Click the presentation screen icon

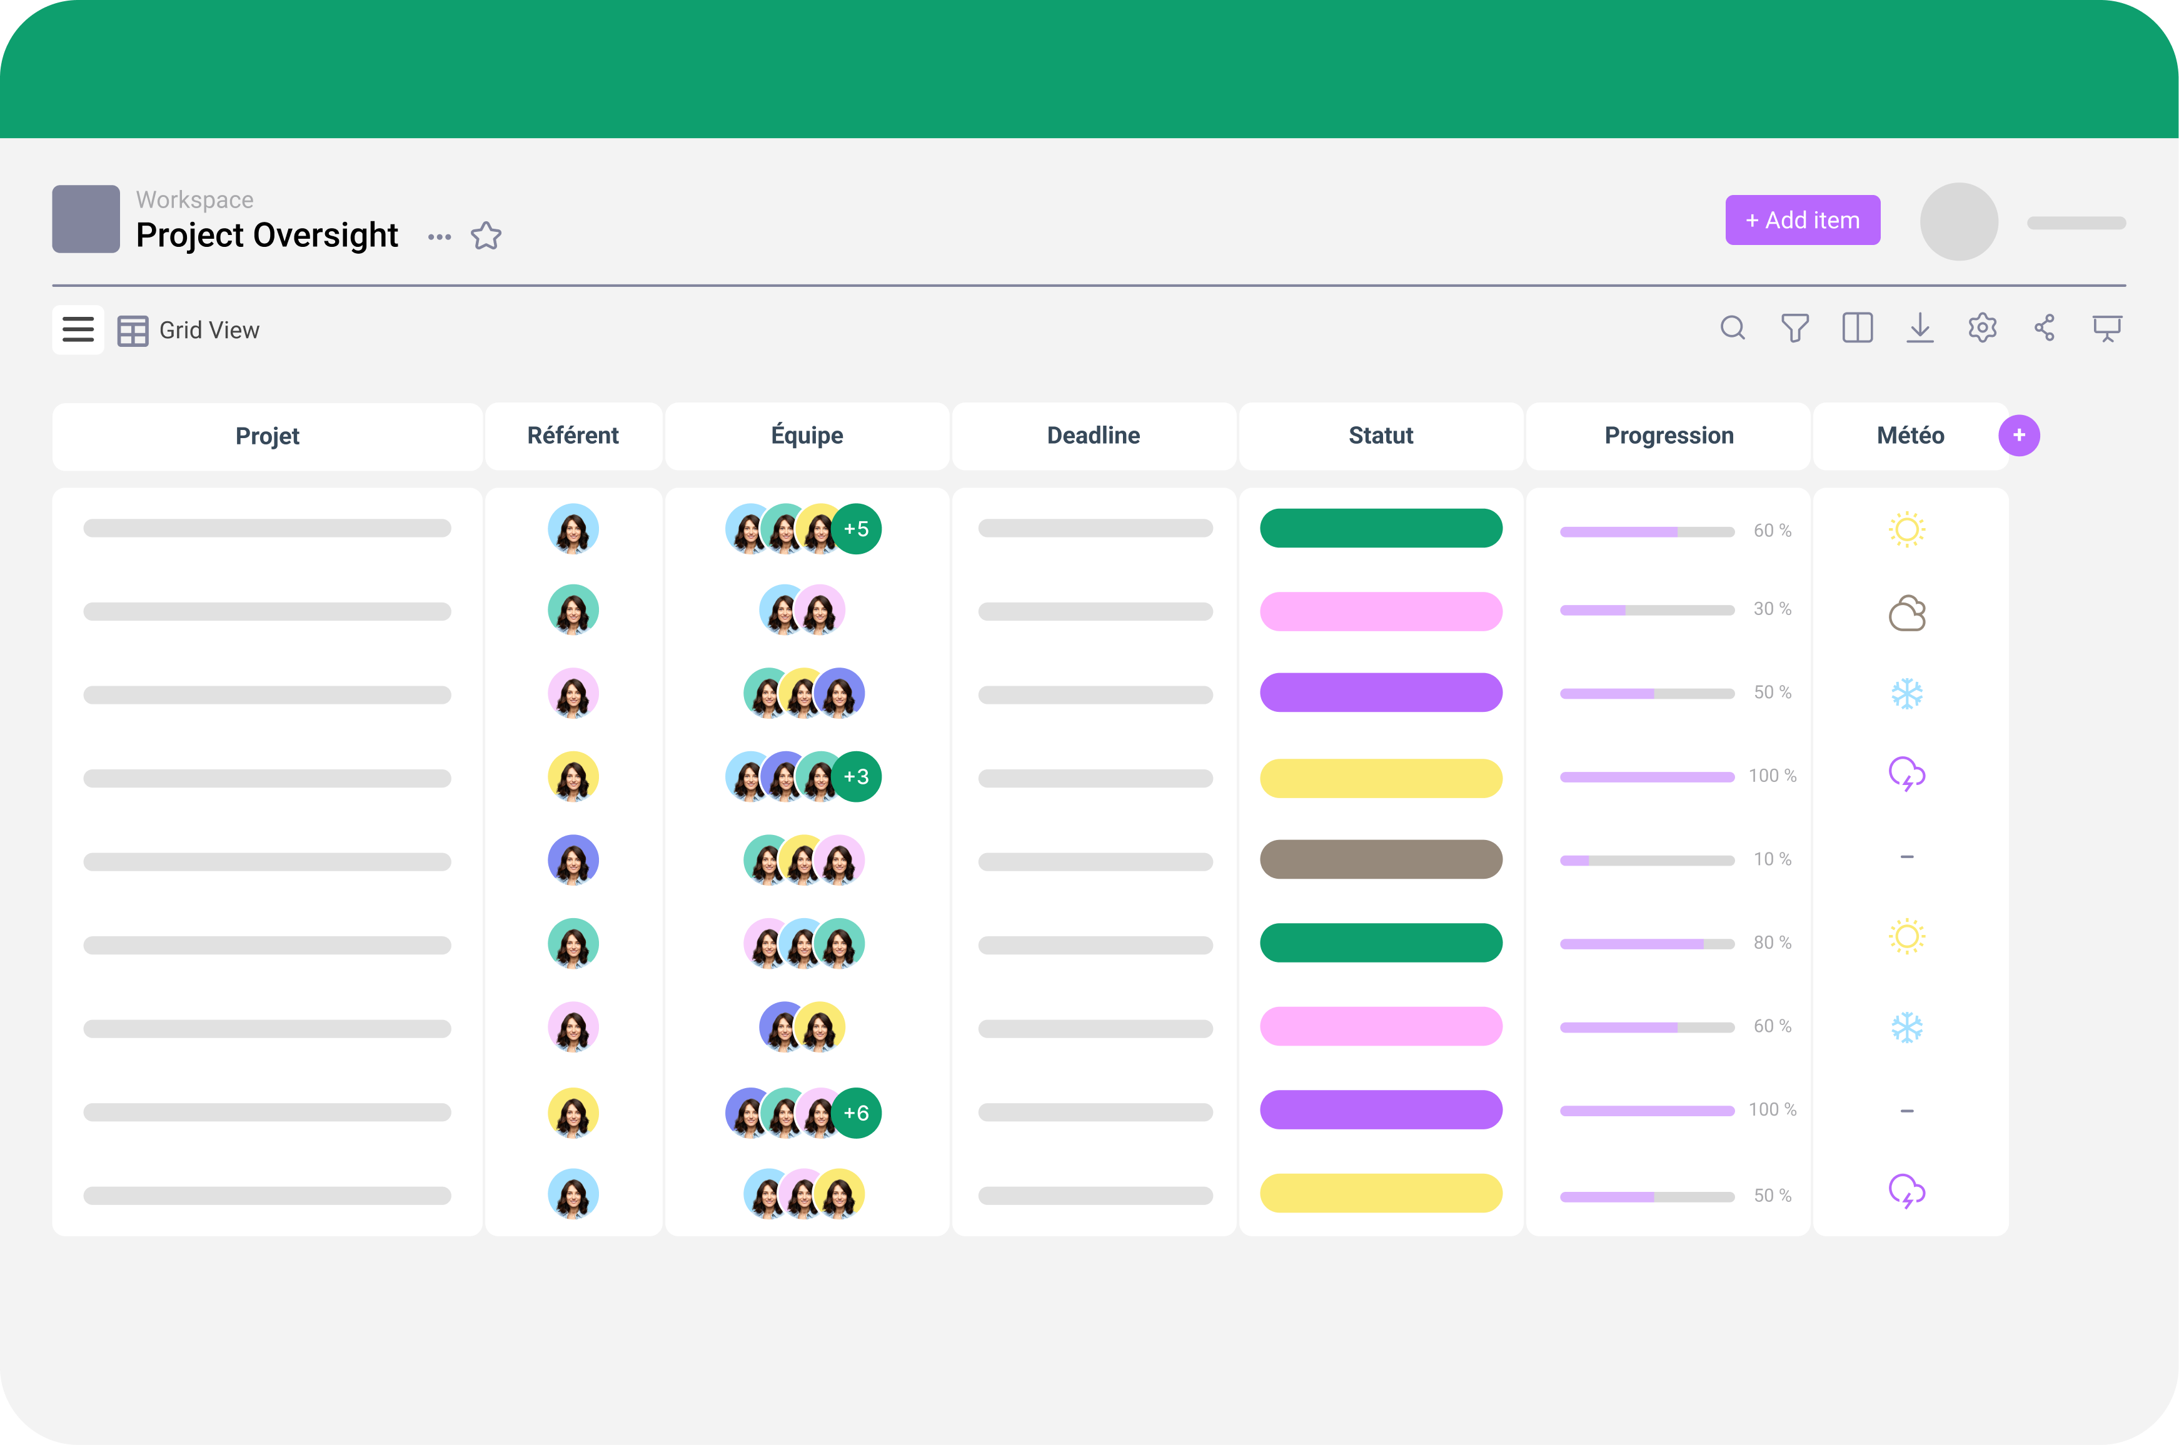tap(2107, 328)
